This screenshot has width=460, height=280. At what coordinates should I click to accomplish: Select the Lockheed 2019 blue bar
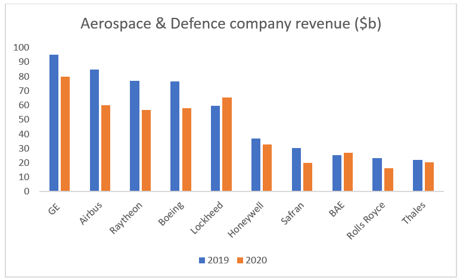215,149
